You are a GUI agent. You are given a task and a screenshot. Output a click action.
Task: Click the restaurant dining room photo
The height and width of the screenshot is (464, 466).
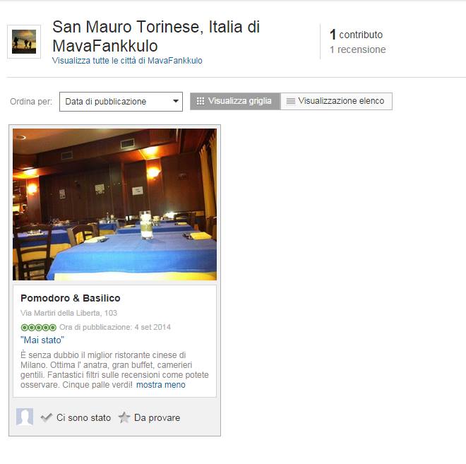pyautogui.click(x=114, y=205)
